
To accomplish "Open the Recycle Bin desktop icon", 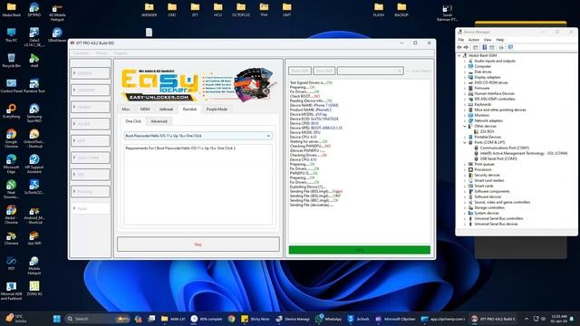I will coord(11,61).
